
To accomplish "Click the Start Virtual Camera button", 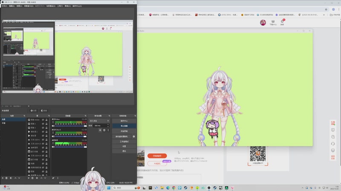I will (122, 136).
